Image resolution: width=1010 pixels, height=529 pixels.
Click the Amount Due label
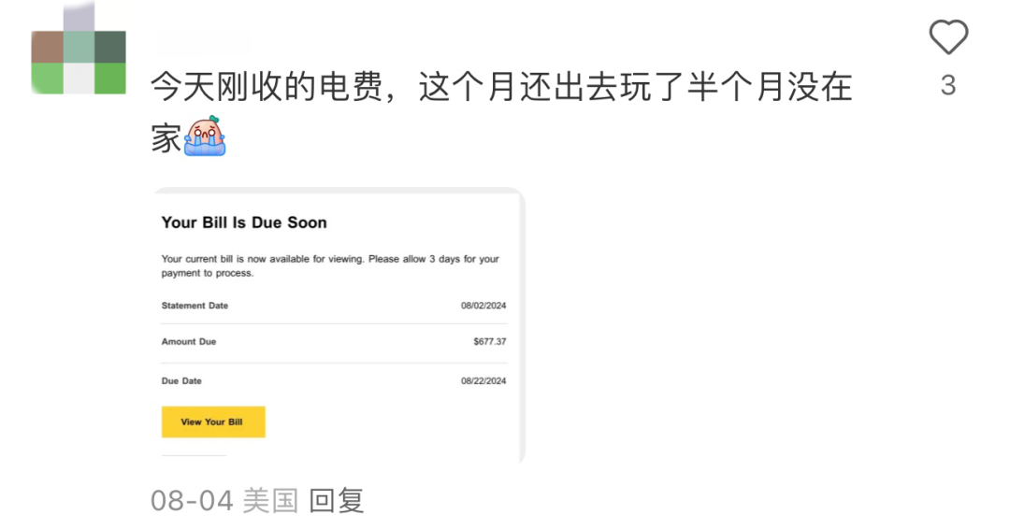tap(189, 342)
